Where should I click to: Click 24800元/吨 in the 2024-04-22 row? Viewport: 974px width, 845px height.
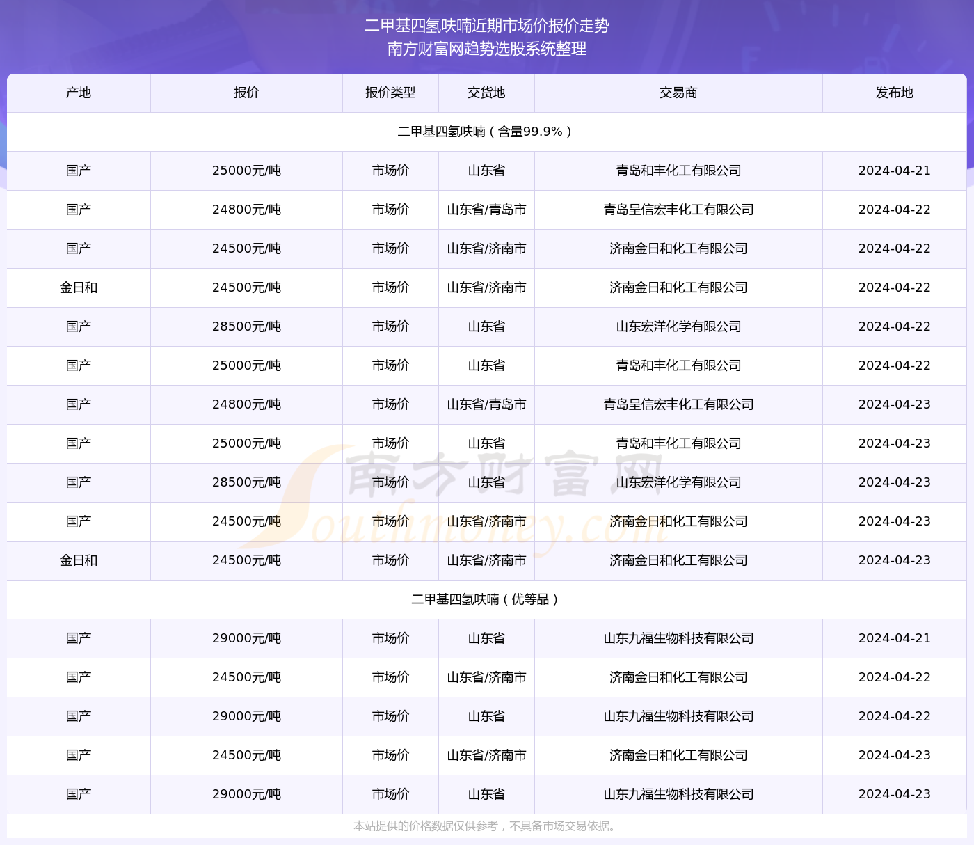point(246,210)
